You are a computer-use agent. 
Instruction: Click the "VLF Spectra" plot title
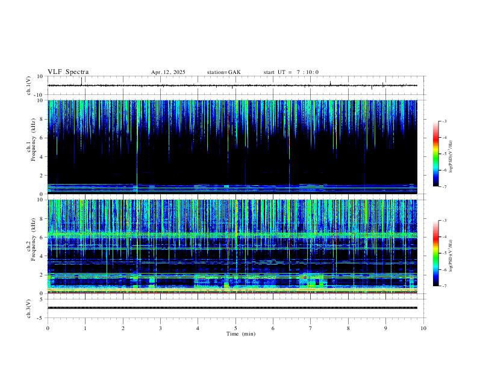[x=68, y=72]
